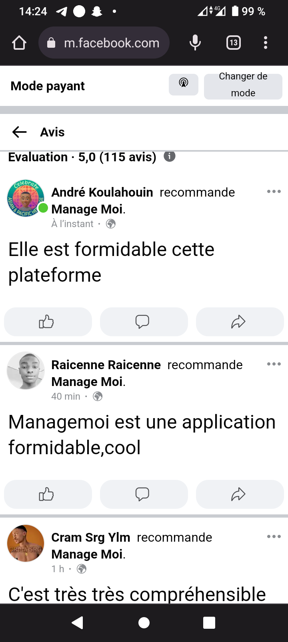This screenshot has height=642, width=288.
Task: Tap the info icon next to Evaluation
Action: tap(170, 156)
